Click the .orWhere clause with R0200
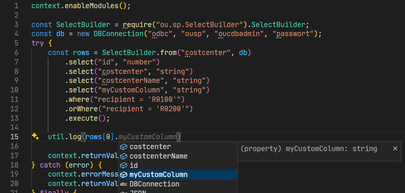The image size is (405, 193). 129,109
